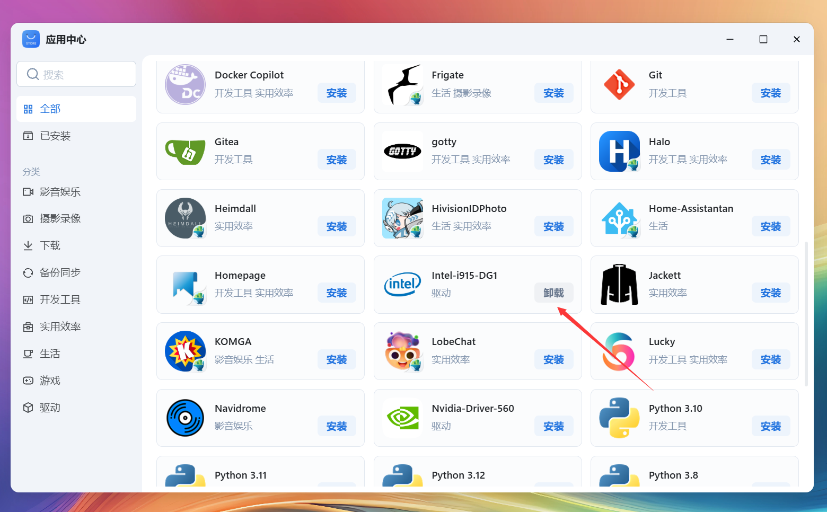Click 安装 for HivisionIDPhoto
The height and width of the screenshot is (512, 827).
(x=554, y=226)
